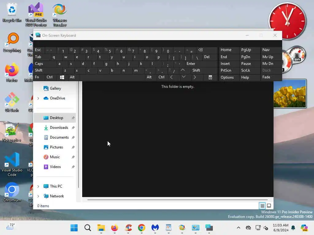Open taskbar Search

click(x=87, y=228)
